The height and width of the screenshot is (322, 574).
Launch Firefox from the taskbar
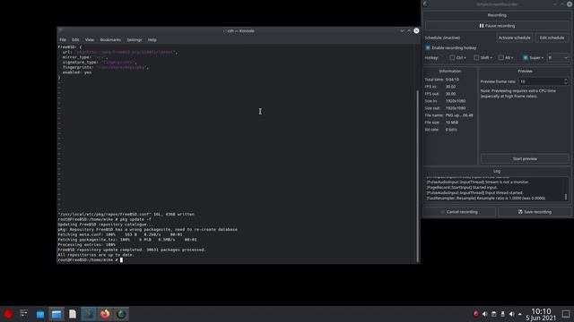[x=105, y=314]
